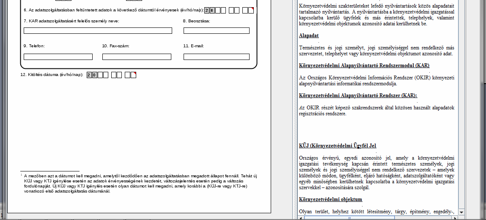Select the Fax-szám input field
The width and height of the screenshot is (486, 220).
[x=137, y=57]
